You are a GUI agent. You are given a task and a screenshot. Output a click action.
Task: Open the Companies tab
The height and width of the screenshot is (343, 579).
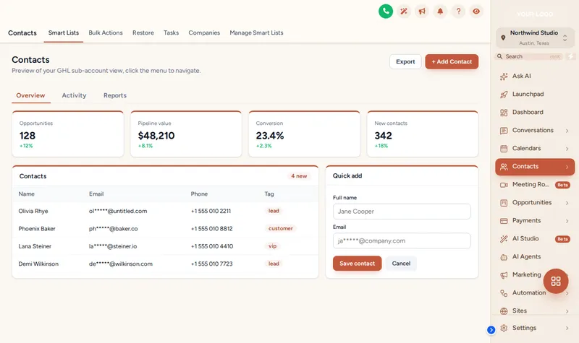pyautogui.click(x=204, y=32)
